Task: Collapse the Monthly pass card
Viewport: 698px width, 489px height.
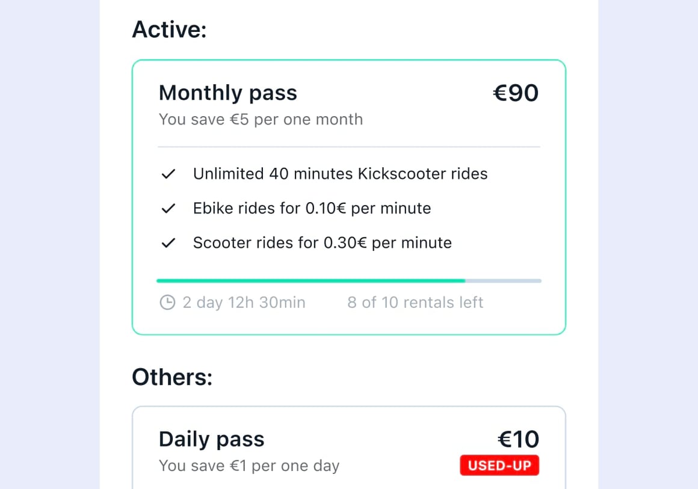Action: pos(349,93)
